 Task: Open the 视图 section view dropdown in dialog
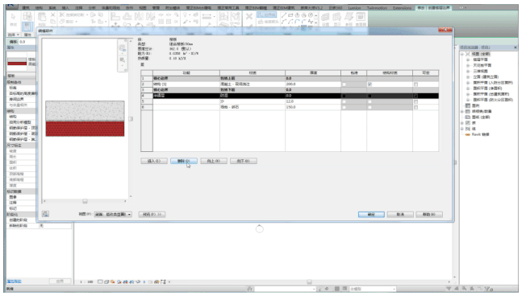point(113,215)
